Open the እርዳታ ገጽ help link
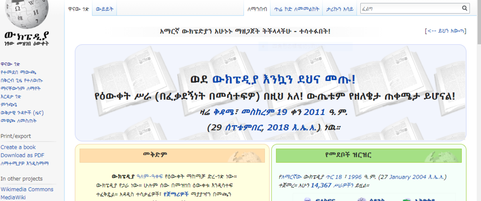The image size is (481, 201). (x=11, y=97)
